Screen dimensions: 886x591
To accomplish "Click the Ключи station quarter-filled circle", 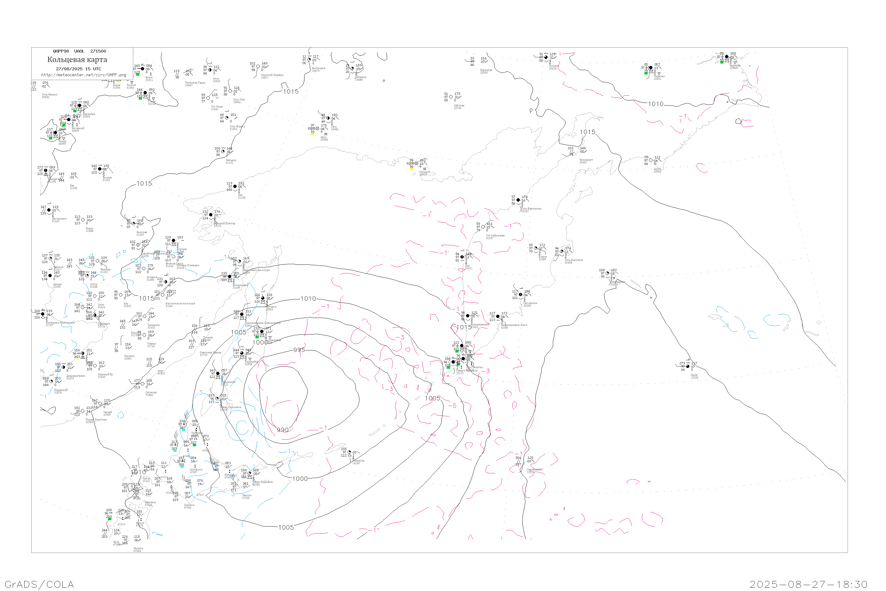I will [x=536, y=249].
